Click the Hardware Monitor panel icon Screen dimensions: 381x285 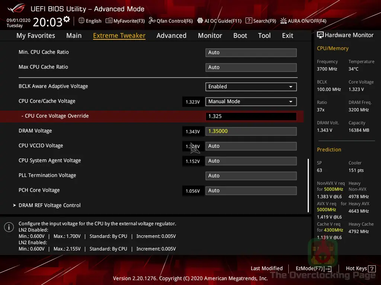tap(320, 35)
